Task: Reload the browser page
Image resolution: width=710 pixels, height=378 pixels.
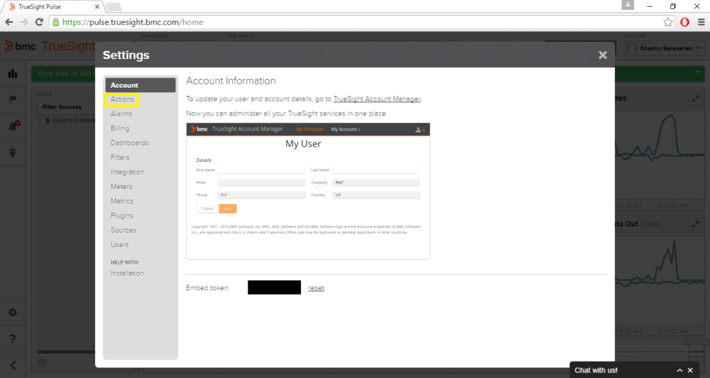Action: click(x=40, y=22)
